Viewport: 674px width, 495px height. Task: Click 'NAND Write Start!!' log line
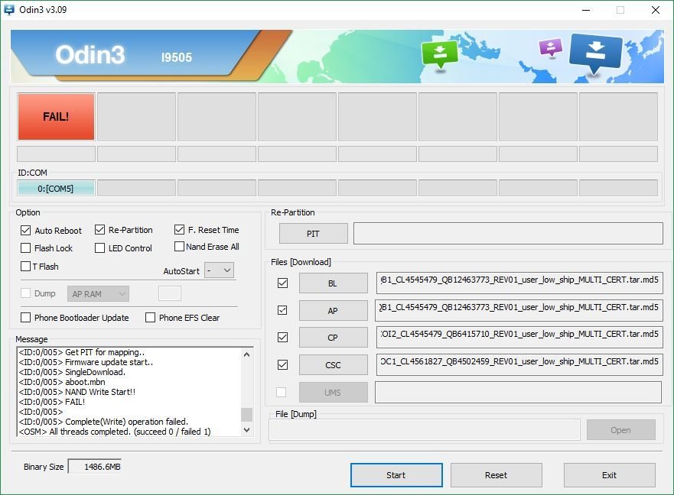[77, 392]
